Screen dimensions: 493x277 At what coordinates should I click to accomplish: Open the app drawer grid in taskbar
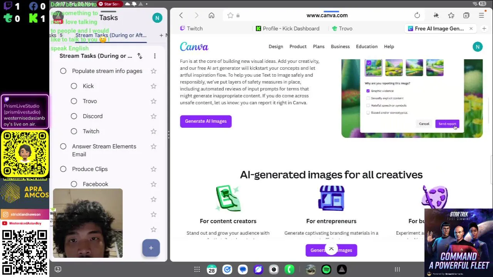(x=197, y=270)
